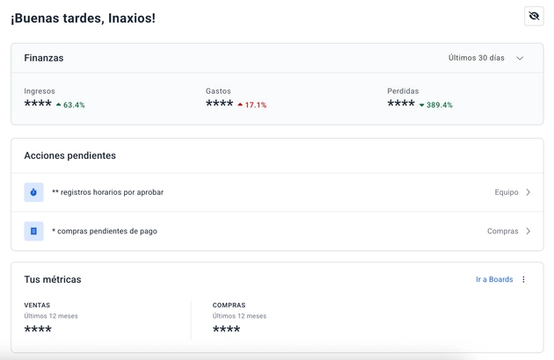Click the green down arrow next to Perdidas

422,104
